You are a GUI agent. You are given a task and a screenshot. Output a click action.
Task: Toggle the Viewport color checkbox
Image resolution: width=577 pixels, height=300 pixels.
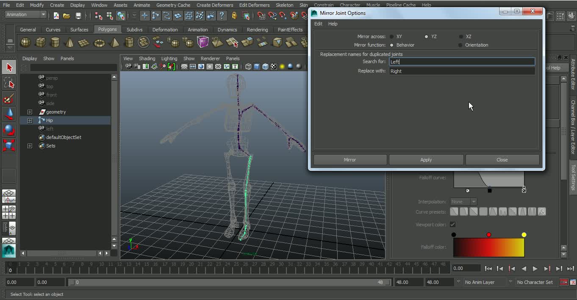pyautogui.click(x=453, y=224)
